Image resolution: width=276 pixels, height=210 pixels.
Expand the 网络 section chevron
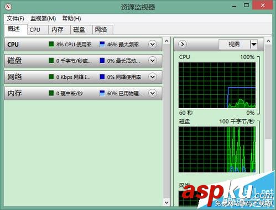tap(153, 77)
